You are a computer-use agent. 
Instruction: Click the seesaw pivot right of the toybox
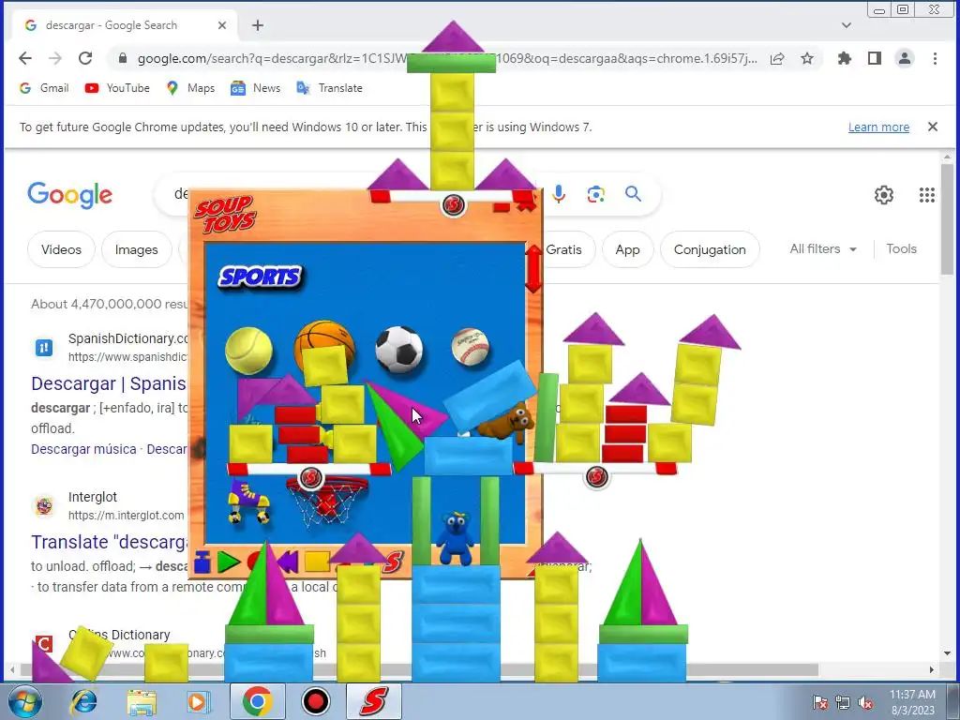coord(596,477)
